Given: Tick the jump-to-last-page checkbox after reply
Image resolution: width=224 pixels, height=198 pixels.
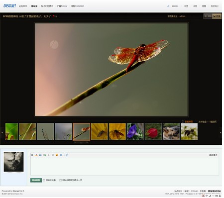Looking at the screenshot, I should pos(61,180).
